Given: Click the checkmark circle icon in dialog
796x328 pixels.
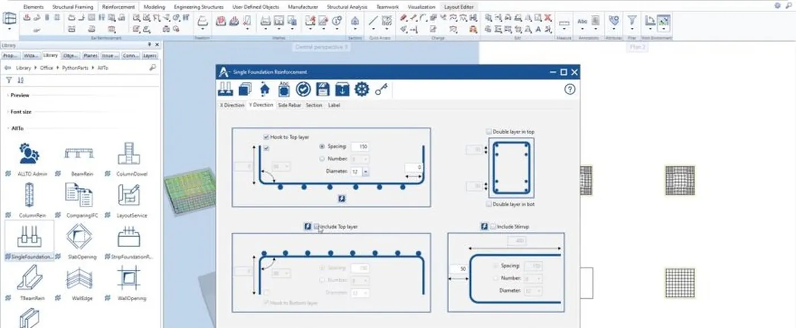Looking at the screenshot, I should click(304, 89).
